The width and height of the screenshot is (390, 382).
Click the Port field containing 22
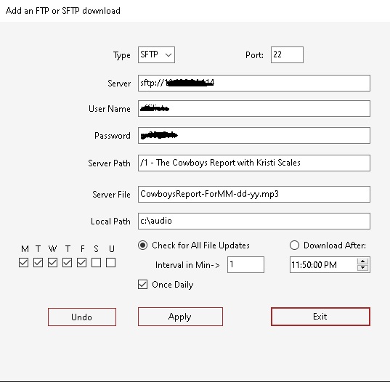point(287,54)
